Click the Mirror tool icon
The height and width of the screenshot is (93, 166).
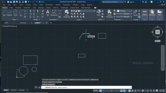[x=34, y=14]
